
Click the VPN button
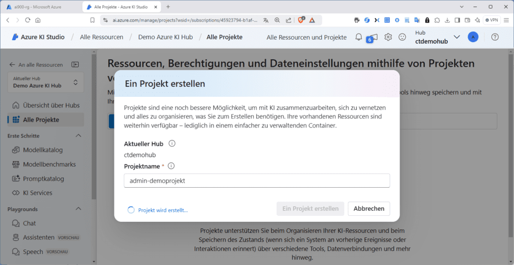pyautogui.click(x=492, y=20)
